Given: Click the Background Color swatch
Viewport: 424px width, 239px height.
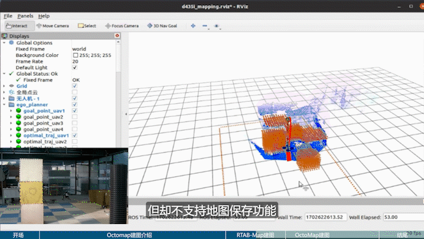Looking at the screenshot, I should (76, 56).
